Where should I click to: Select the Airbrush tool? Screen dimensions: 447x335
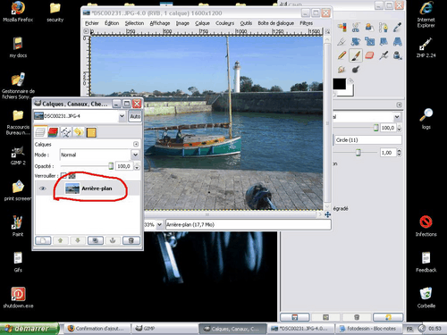click(384, 55)
